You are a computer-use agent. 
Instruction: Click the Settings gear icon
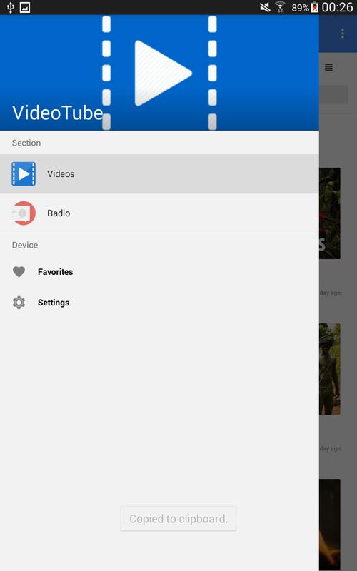(x=19, y=303)
